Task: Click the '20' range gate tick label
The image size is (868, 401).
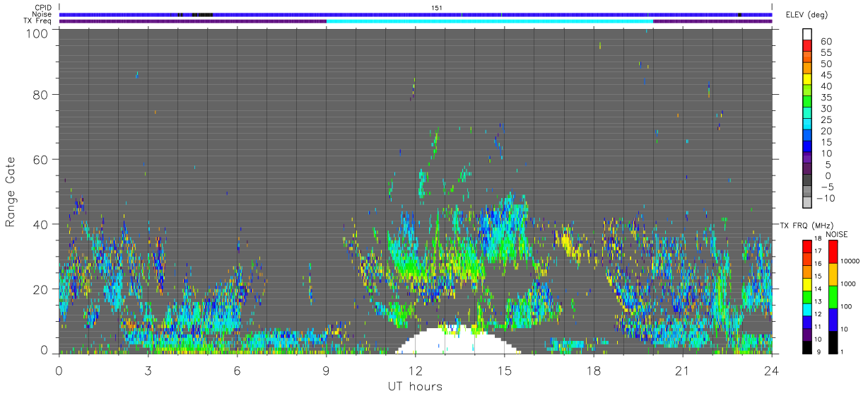Action: 42,289
